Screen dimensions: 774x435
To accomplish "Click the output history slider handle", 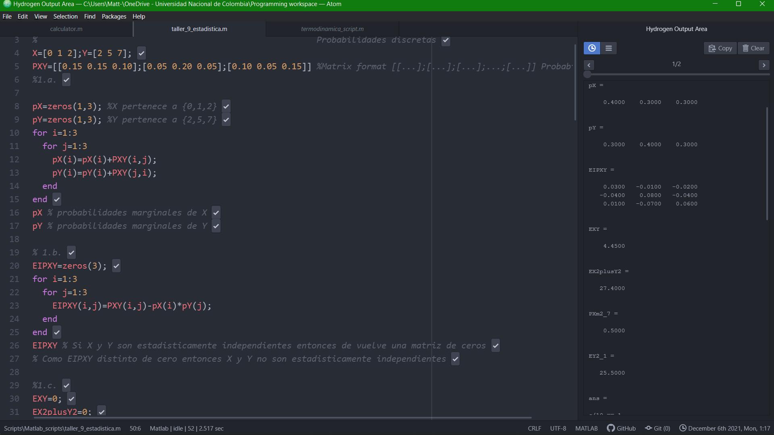I will click(x=587, y=74).
